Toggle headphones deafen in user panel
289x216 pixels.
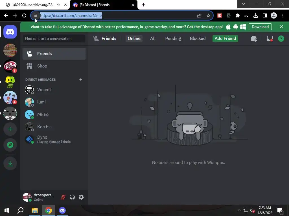click(72, 197)
